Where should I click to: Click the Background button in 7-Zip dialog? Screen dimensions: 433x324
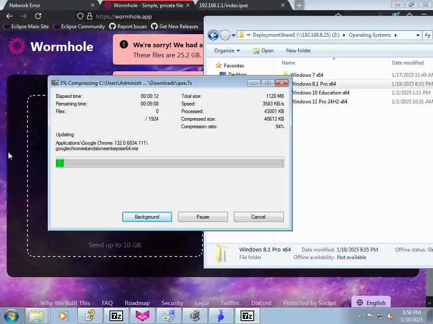(x=147, y=217)
